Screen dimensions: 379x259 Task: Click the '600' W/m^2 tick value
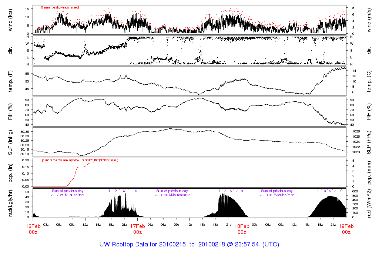tap(355, 191)
